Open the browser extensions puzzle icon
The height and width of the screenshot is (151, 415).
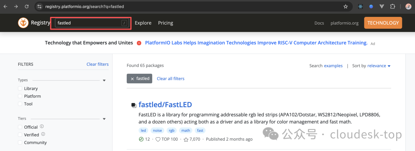(x=392, y=7)
